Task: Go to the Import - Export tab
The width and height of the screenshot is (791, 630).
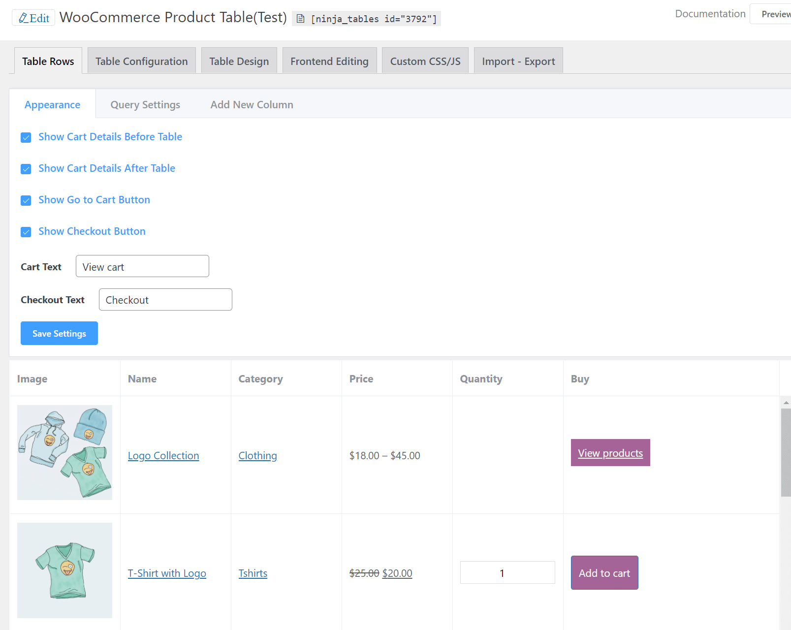Action: pyautogui.click(x=518, y=61)
